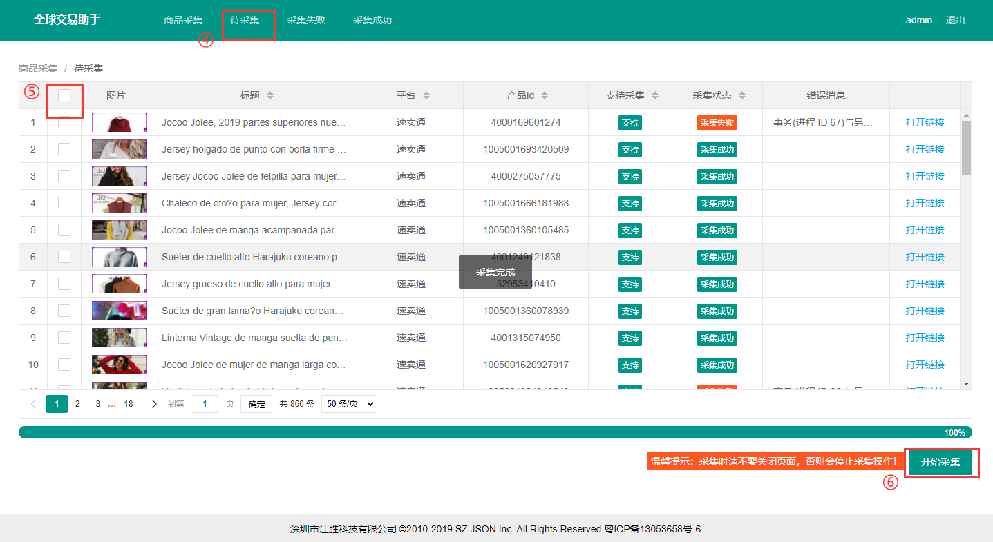The height and width of the screenshot is (542, 993).
Task: Click the 图片 column header
Action: point(116,95)
